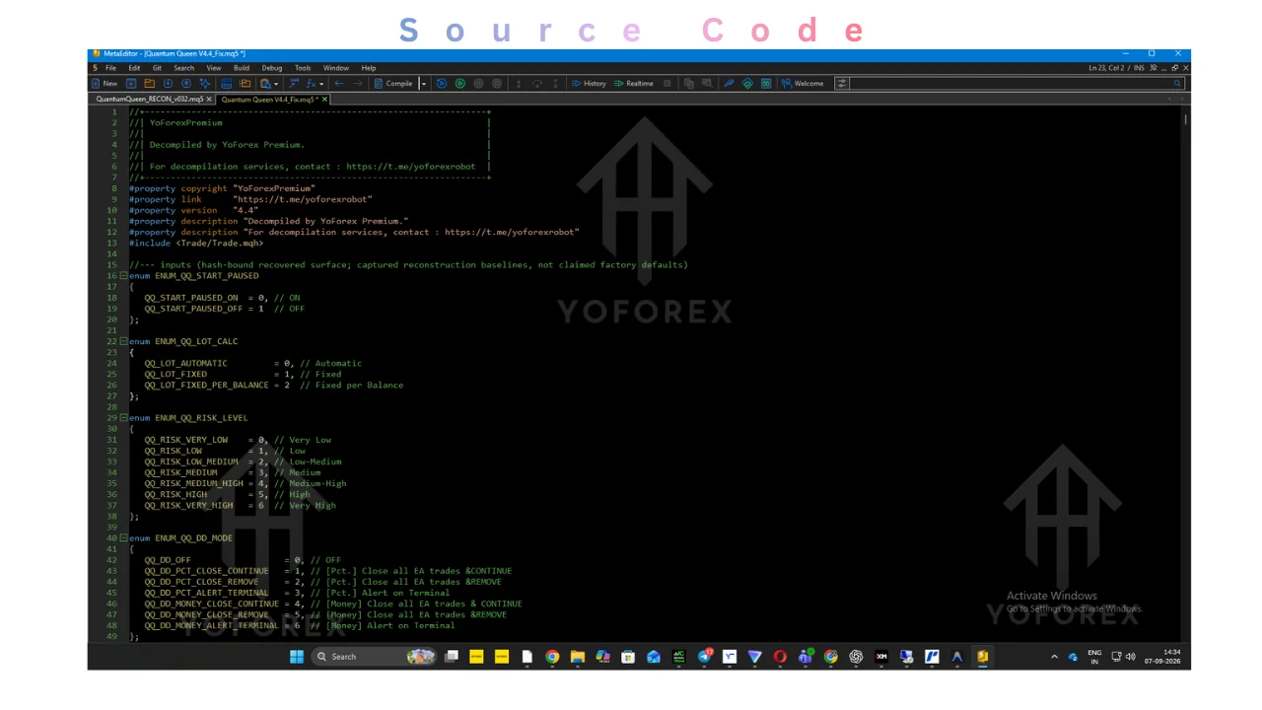
Task: Open the Tools menu
Action: [303, 68]
